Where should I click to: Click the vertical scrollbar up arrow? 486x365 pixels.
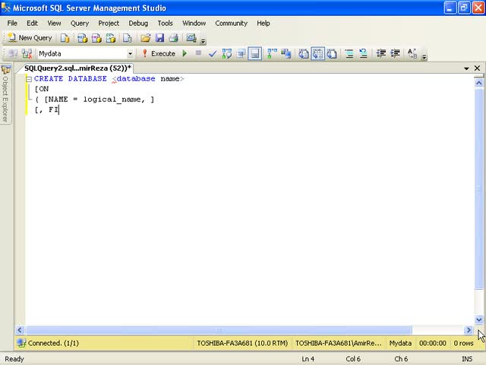click(x=479, y=83)
